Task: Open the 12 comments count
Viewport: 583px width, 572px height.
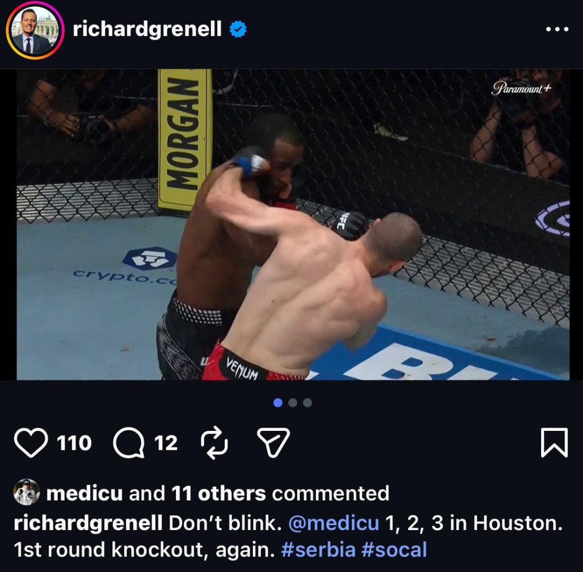Action: (166, 443)
